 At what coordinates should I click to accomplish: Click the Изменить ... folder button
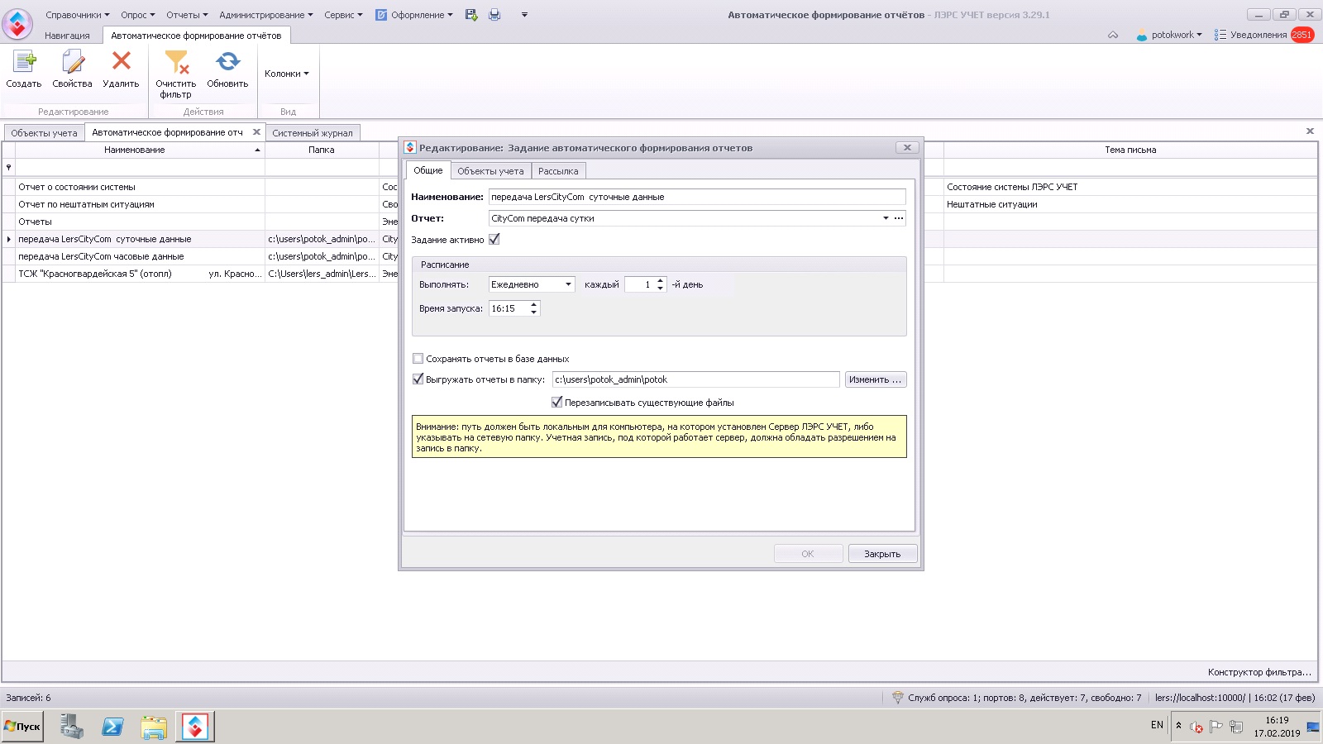(876, 379)
